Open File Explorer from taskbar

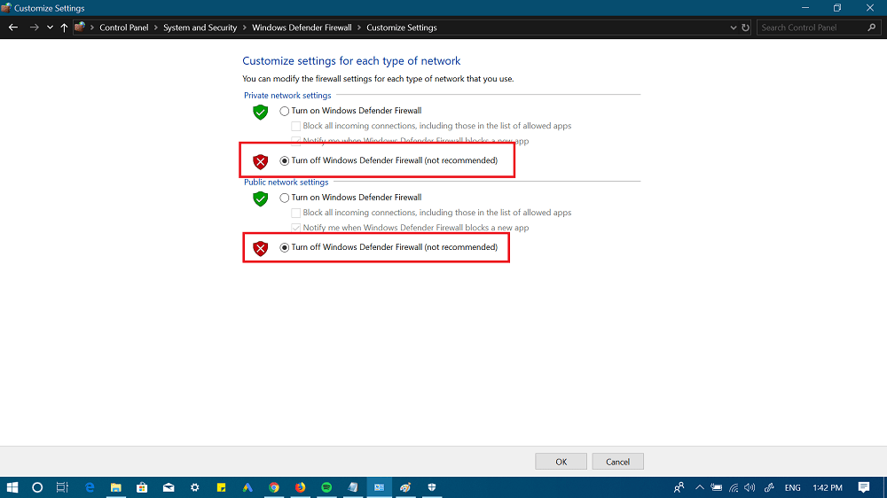click(116, 487)
